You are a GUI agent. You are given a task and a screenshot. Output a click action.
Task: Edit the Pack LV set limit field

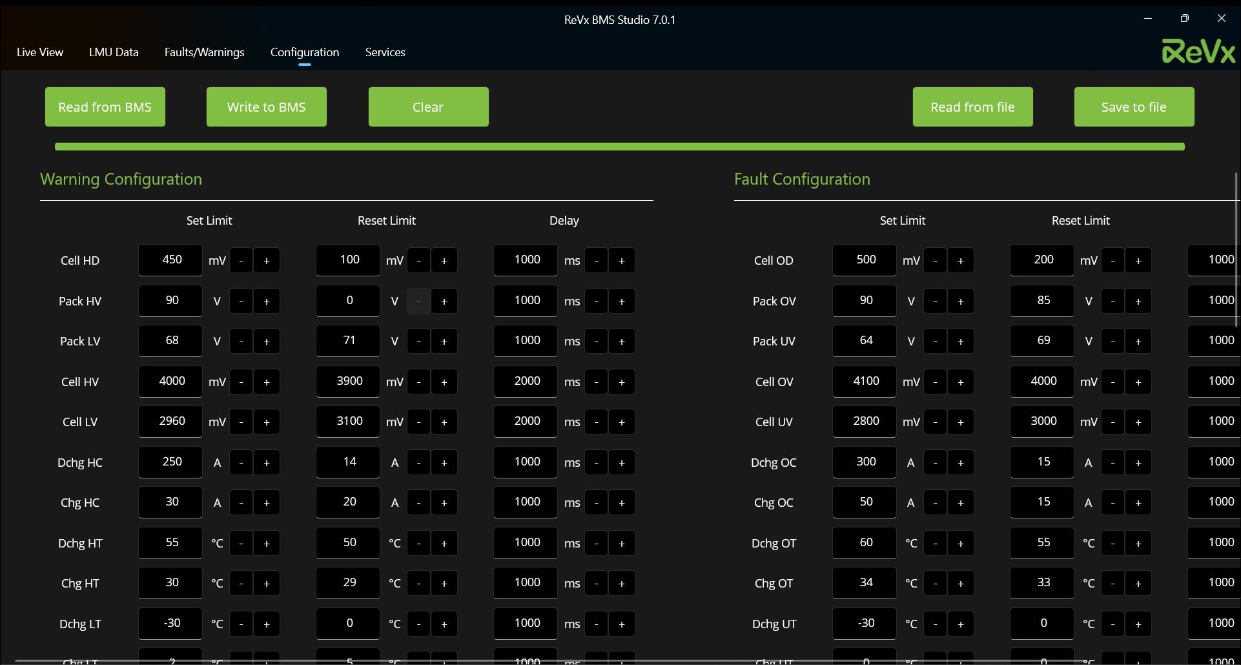point(171,341)
